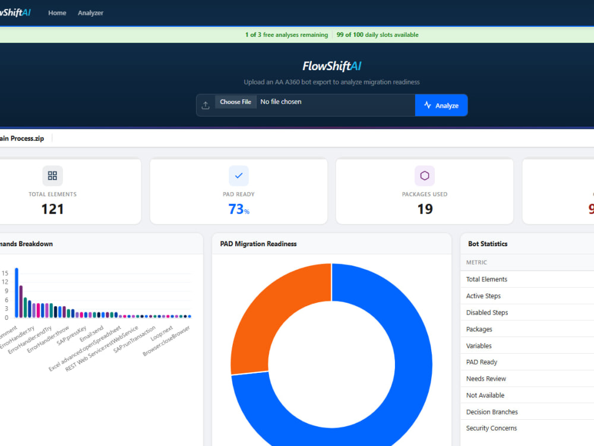
Task: Click the PACKAGES USED card label
Action: [x=425, y=194]
